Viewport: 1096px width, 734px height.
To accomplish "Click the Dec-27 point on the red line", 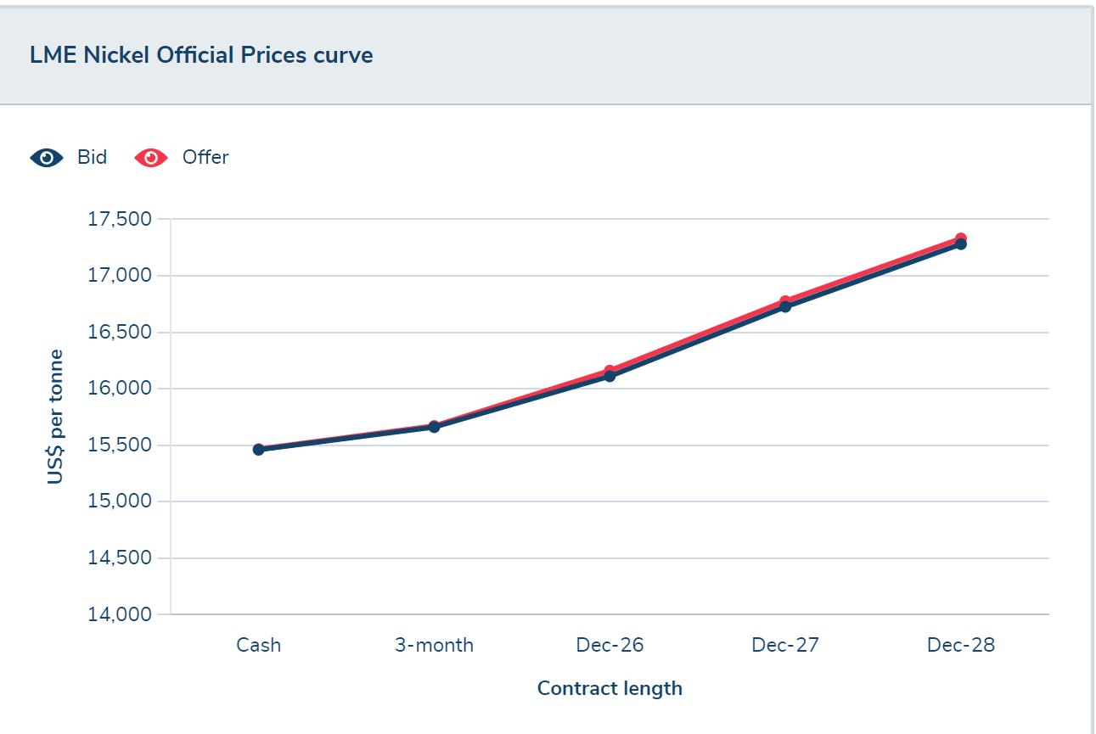I will tap(784, 299).
